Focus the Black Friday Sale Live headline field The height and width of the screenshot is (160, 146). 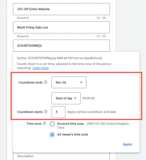61,27
